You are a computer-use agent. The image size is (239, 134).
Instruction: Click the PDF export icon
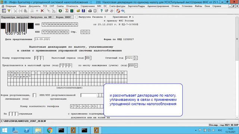(66, 11)
